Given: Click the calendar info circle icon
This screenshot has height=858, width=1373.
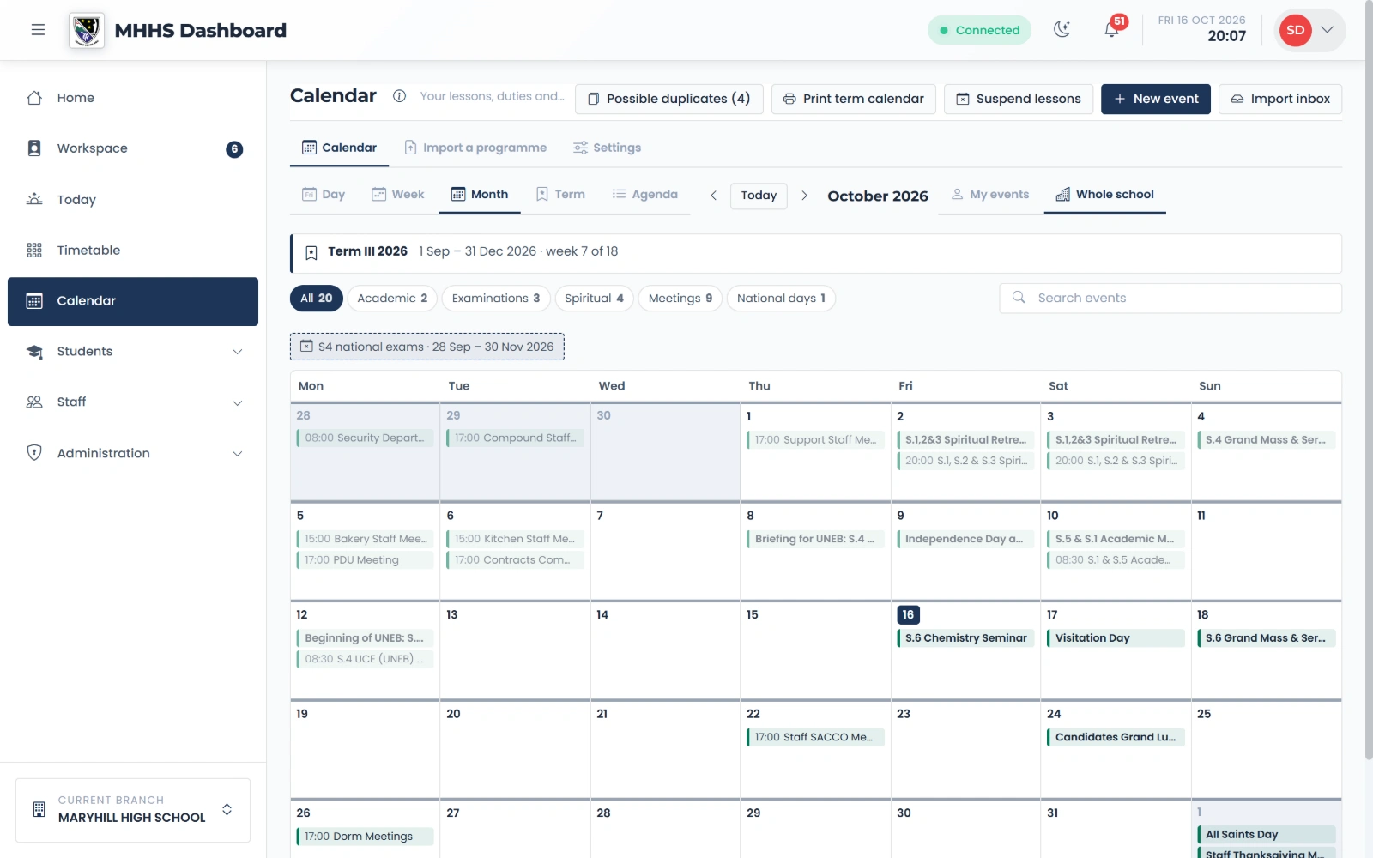Looking at the screenshot, I should pyautogui.click(x=399, y=96).
